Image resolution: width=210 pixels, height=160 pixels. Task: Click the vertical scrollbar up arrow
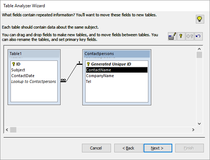[x=199, y=49]
